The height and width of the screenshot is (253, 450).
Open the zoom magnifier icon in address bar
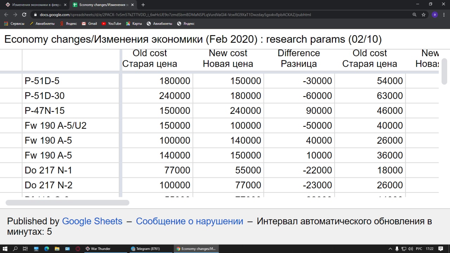pyautogui.click(x=414, y=15)
